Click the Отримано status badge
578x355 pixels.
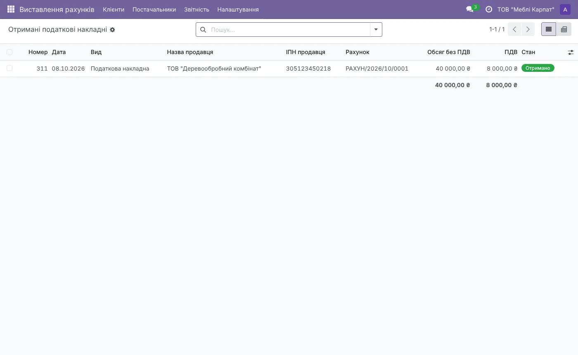(x=538, y=68)
